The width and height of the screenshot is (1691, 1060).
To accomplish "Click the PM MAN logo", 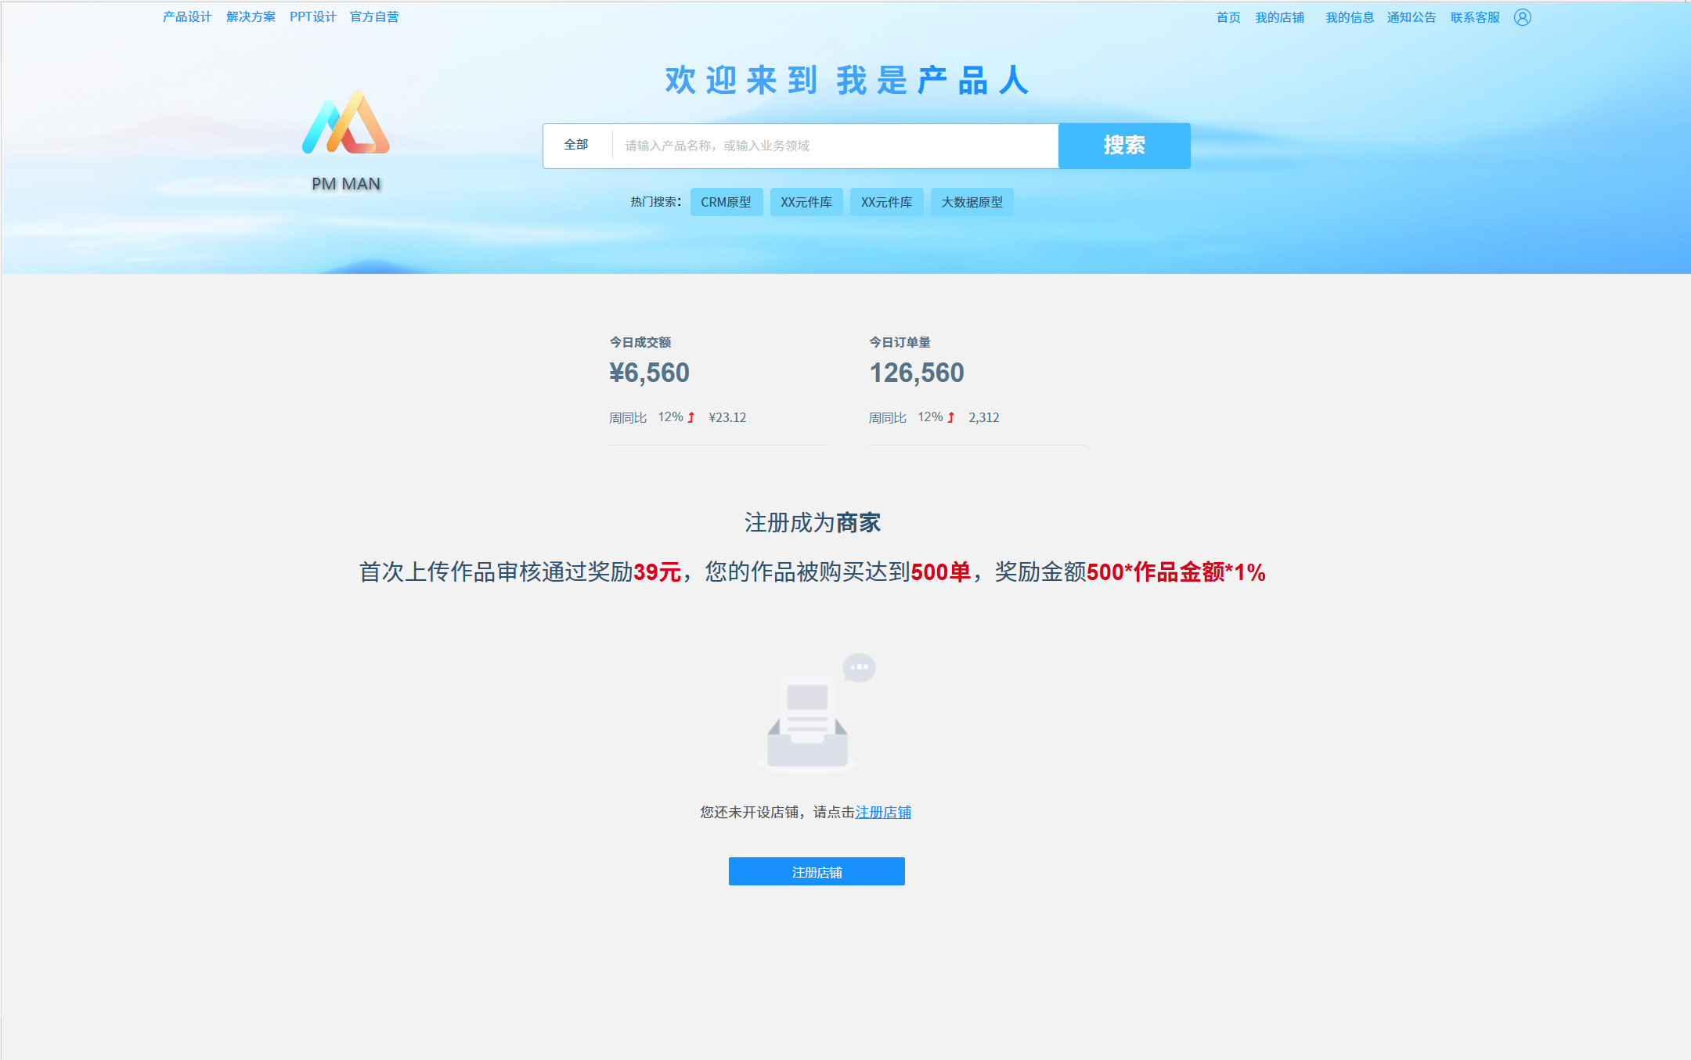I will 346,125.
